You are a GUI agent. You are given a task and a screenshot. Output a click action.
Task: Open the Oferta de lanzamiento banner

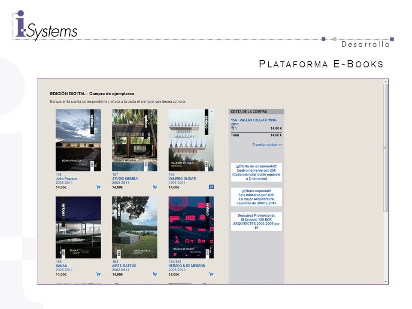click(x=256, y=173)
